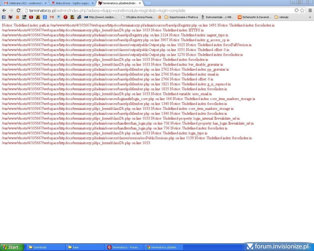Open the Medion http://www1.medion bookmark
The image size is (314, 251).
click(x=100, y=17)
